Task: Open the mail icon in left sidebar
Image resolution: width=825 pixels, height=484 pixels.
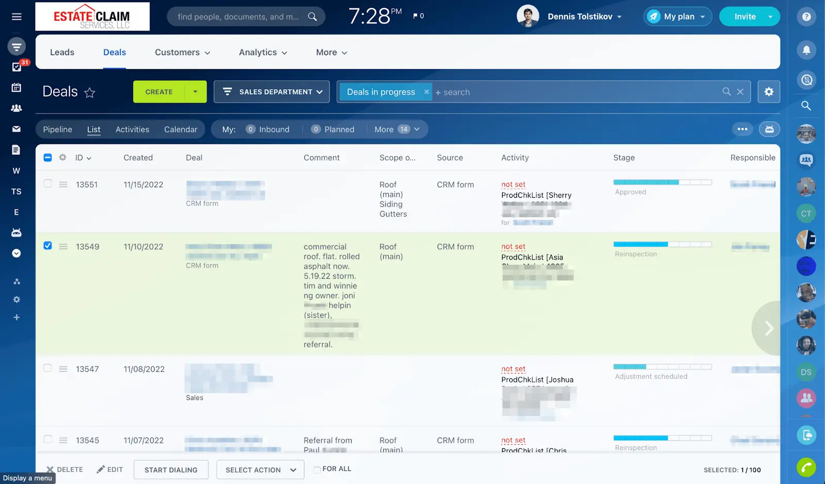Action: coord(16,129)
